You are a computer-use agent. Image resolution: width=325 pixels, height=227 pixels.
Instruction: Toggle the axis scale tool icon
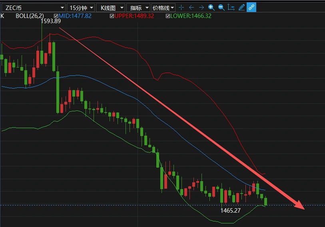(231, 8)
